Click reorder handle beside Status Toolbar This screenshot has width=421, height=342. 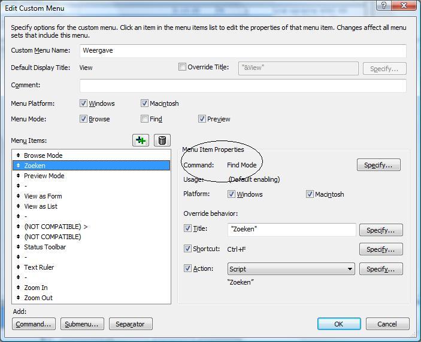point(19,247)
